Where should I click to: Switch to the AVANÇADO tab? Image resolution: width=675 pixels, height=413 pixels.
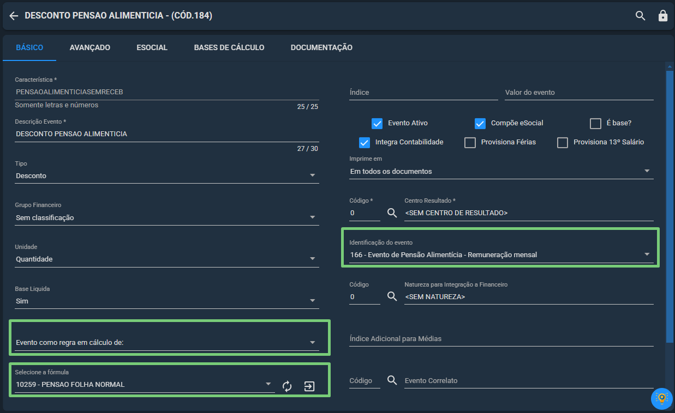click(x=90, y=47)
